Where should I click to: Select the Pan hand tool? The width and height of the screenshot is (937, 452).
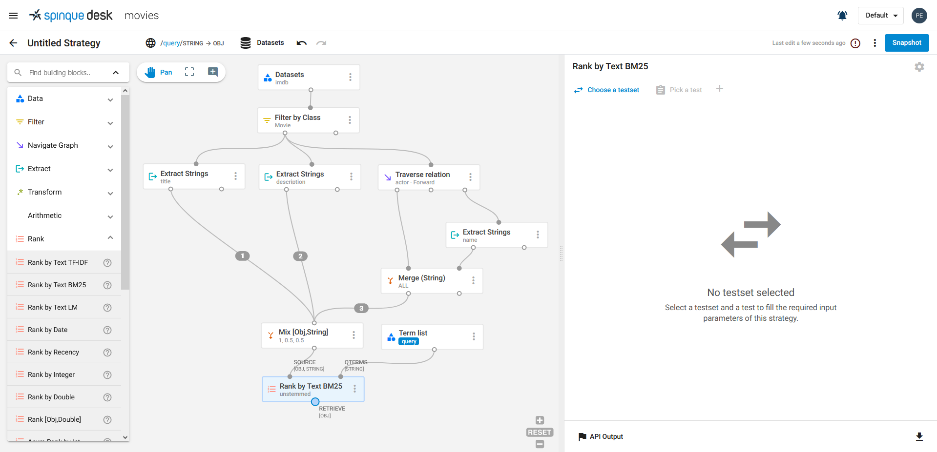[x=159, y=72]
